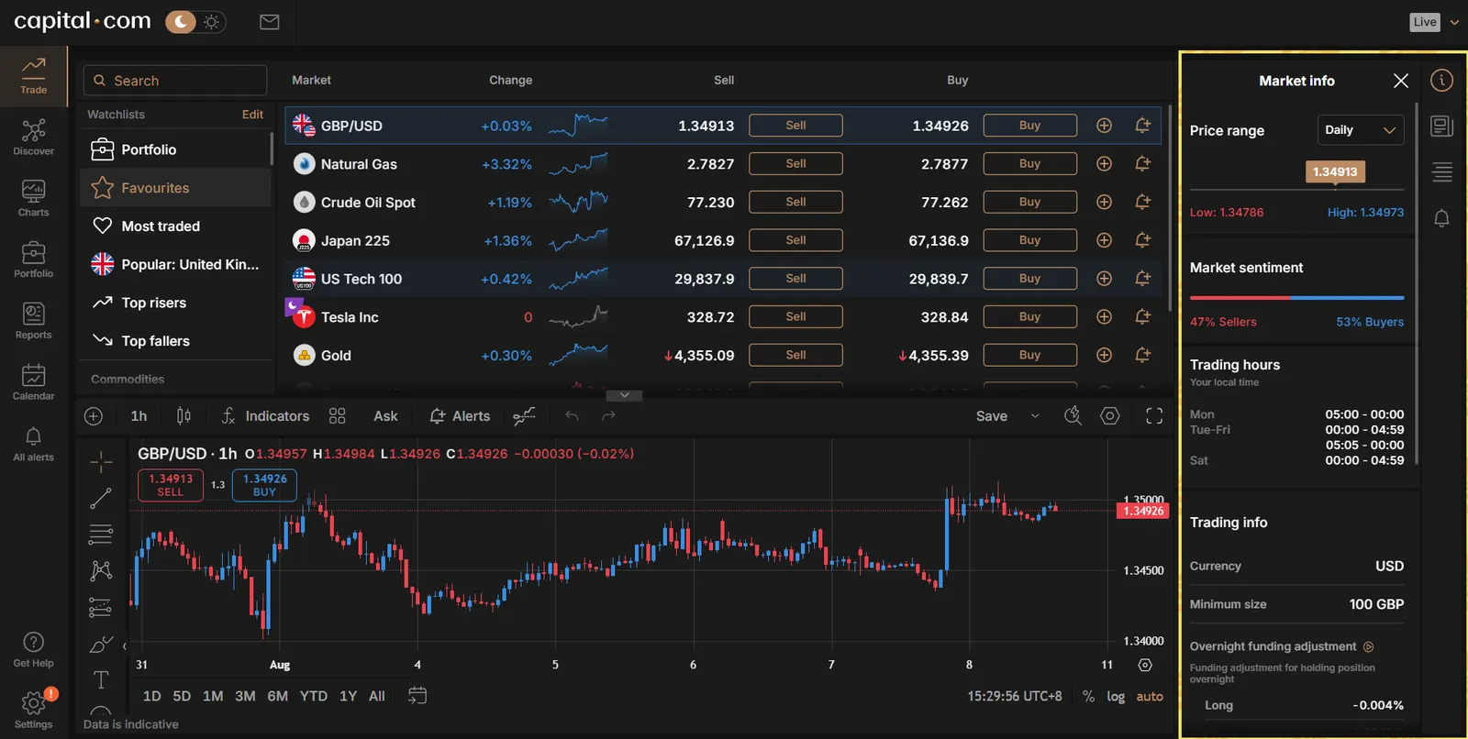Set chart range to All
Screen dimensions: 1468x739
point(377,696)
